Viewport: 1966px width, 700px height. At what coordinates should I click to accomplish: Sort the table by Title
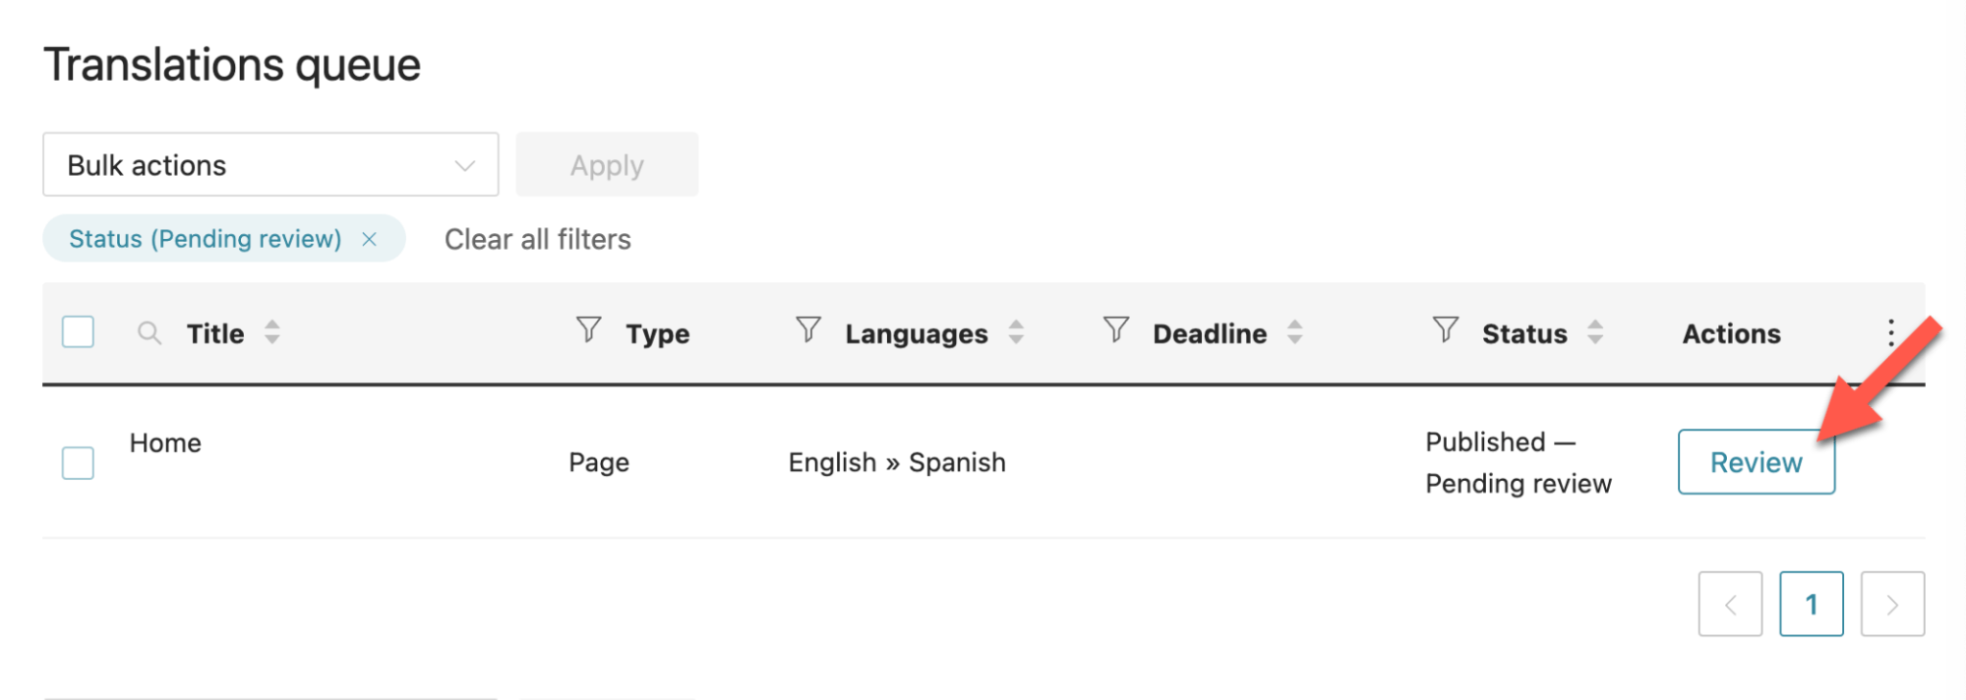[x=272, y=332]
